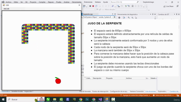This screenshot has width=181, height=102.
Task: Pause debugging with the pause icon
Action: click(x=90, y=6)
